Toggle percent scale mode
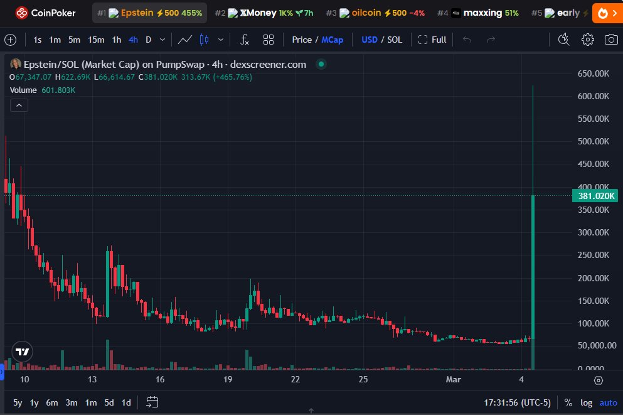This screenshot has width=623, height=415. (x=568, y=402)
